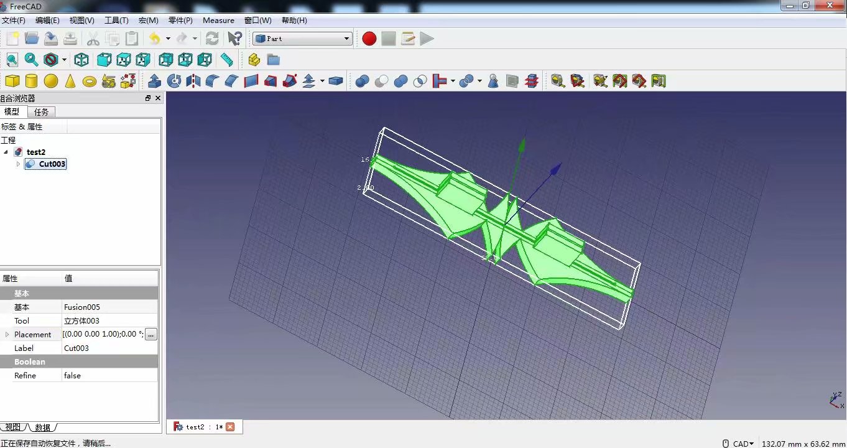Open the offset tools dropdown arrow
This screenshot has width=847, height=448.
322,81
